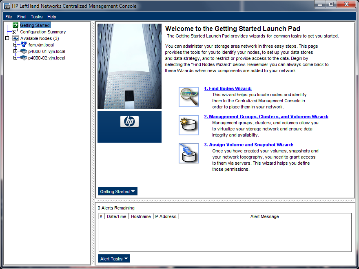Click the p4000-01.vjm.local storage node icon
Image resolution: width=359 pixels, height=269 pixels.
(x=24, y=51)
